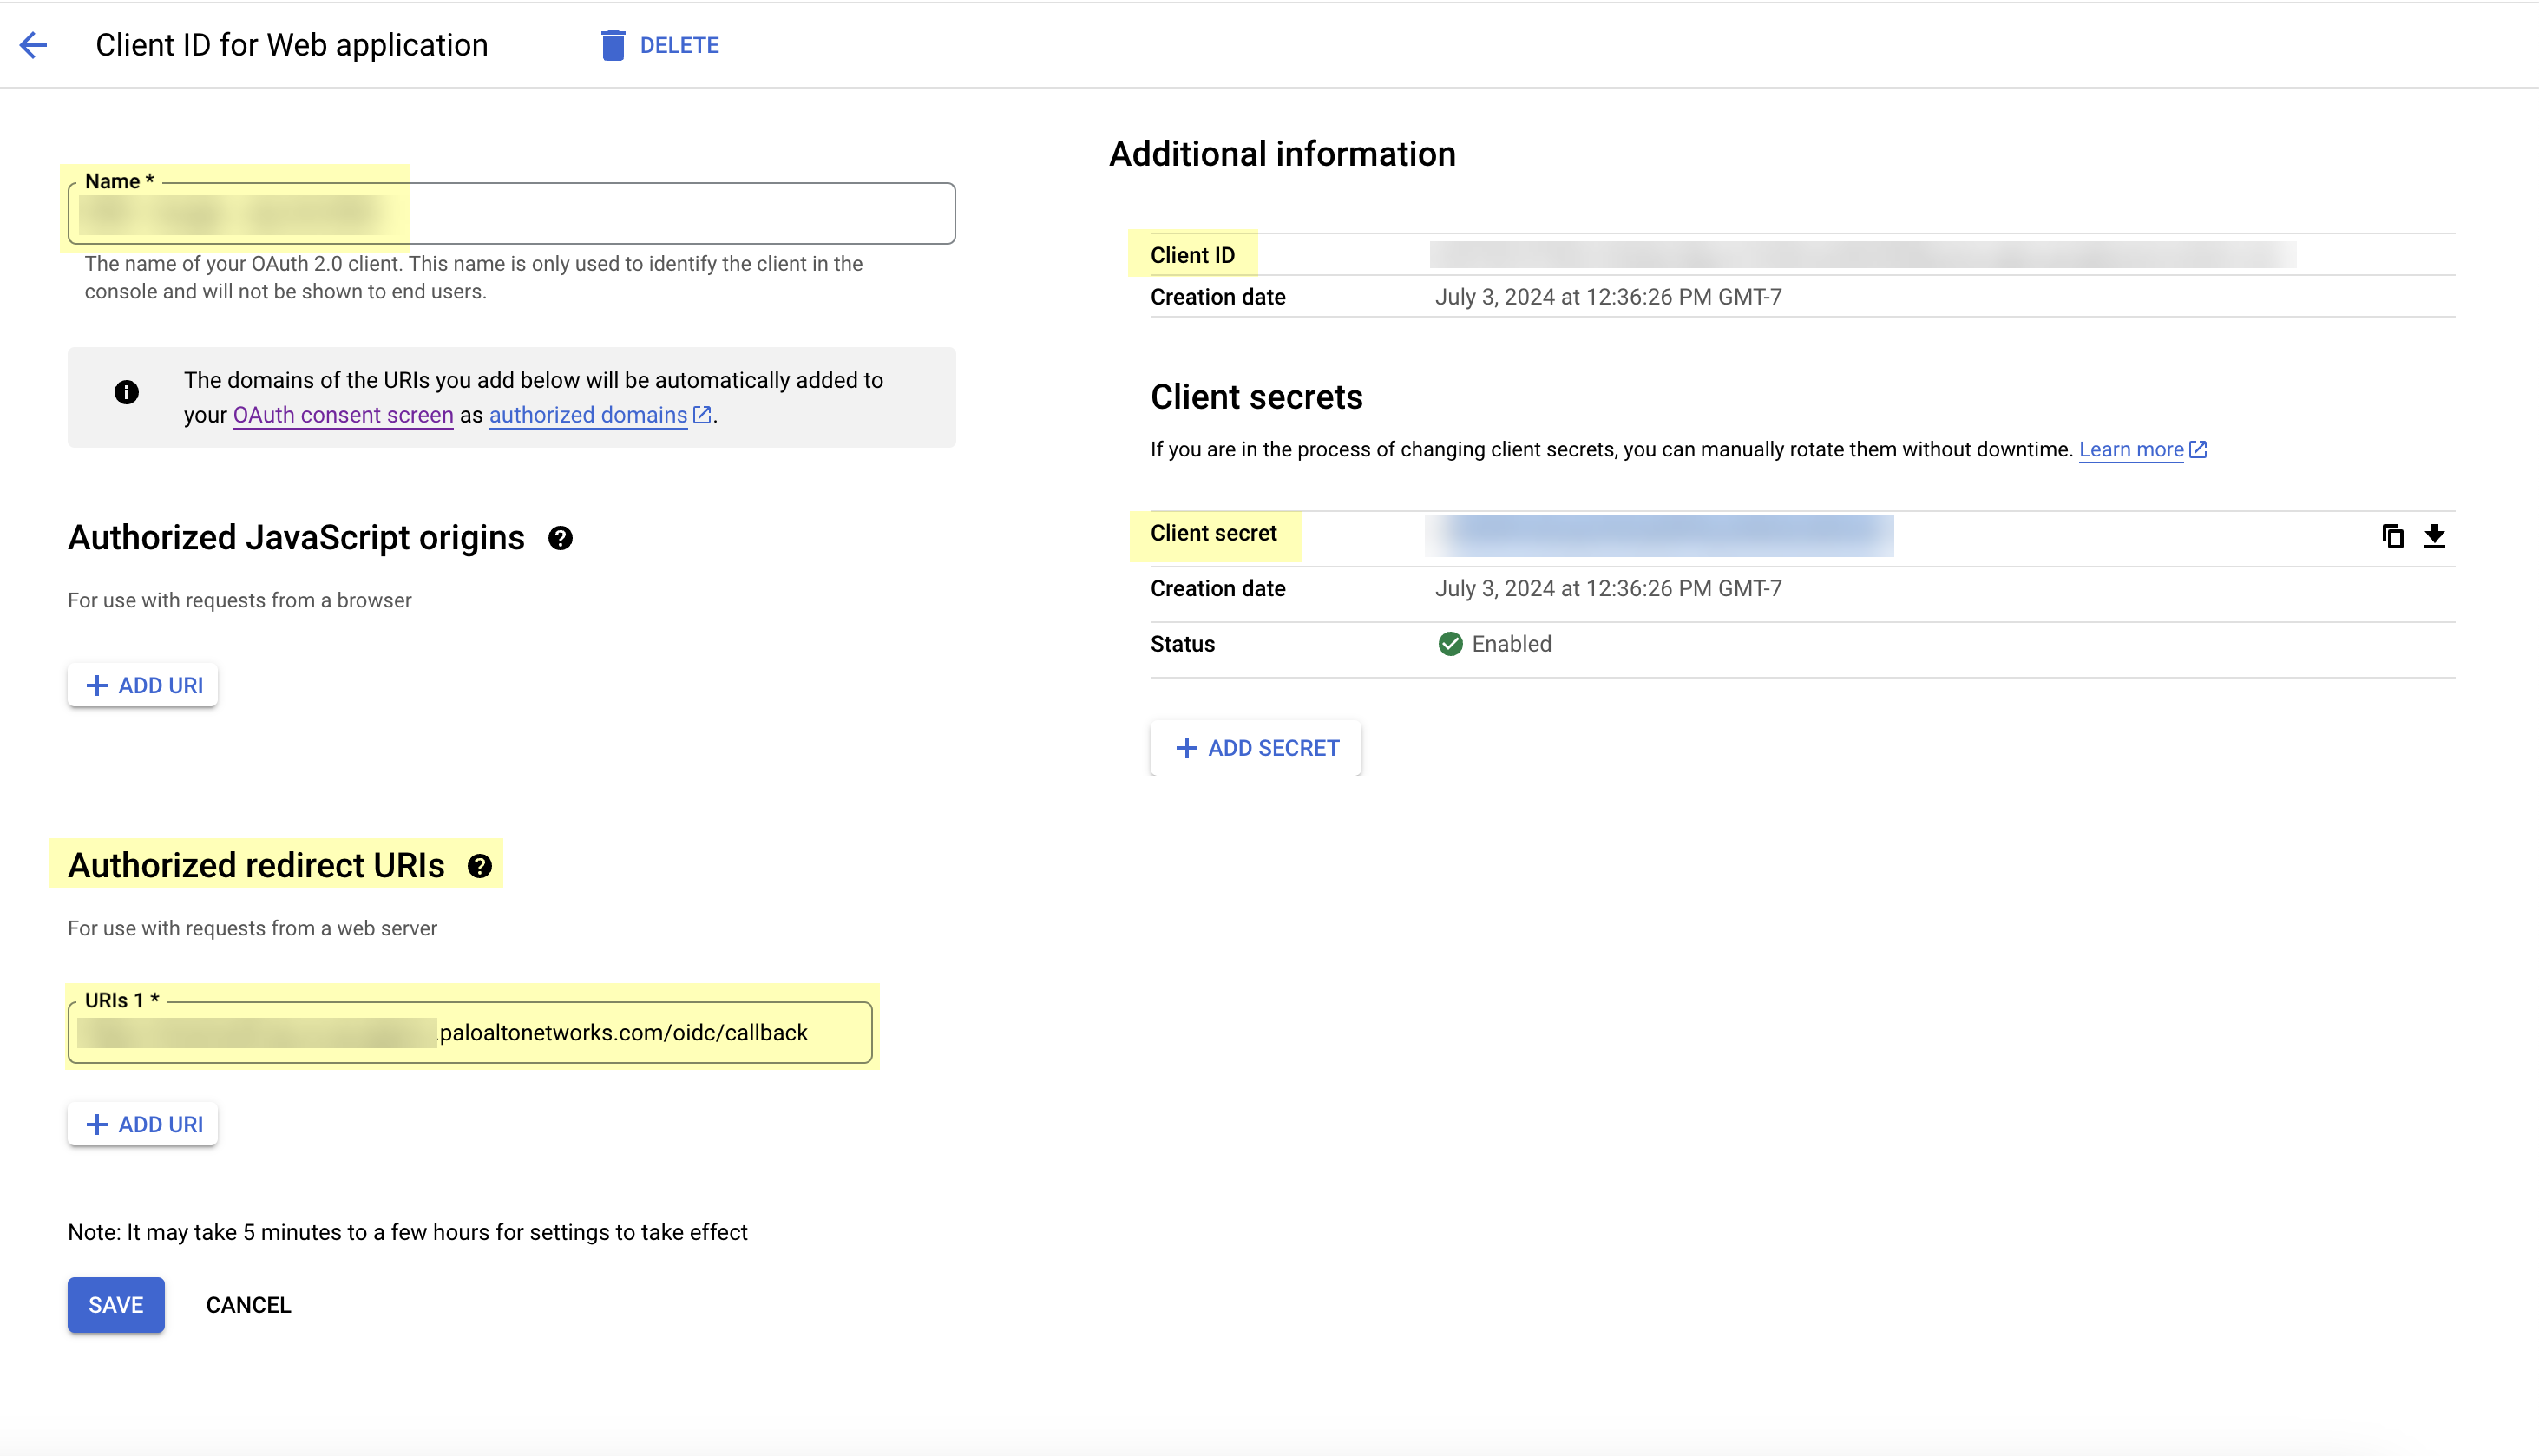Select the highlighted client secret value
2539x1456 pixels.
(1660, 536)
